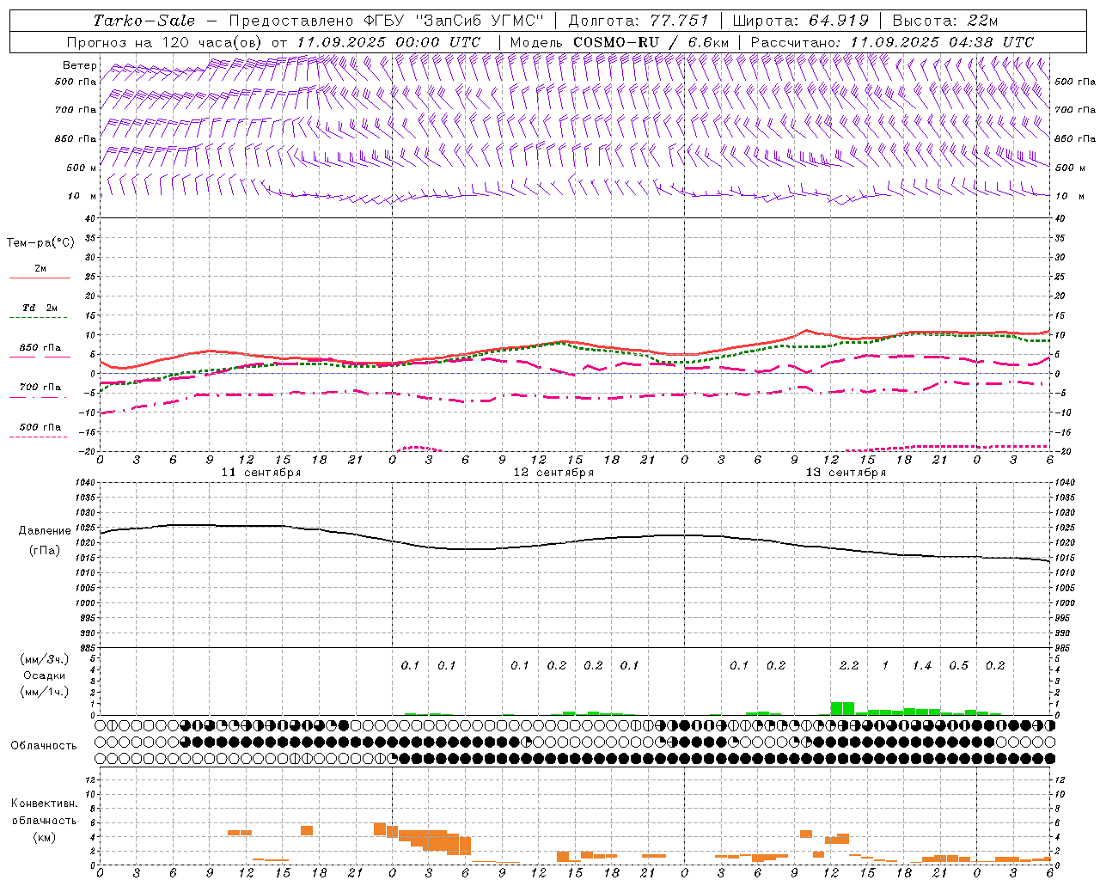Click the 'Td 2м' dew point legend
This screenshot has width=1100, height=880.
coord(40,308)
